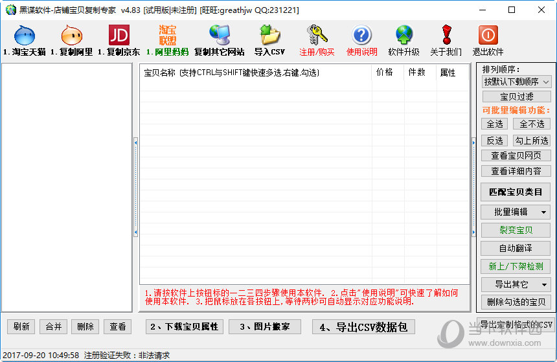Image resolution: width=557 pixels, height=362 pixels.
Task: Click 4、导出CSV数据包 step button
Action: [x=363, y=327]
